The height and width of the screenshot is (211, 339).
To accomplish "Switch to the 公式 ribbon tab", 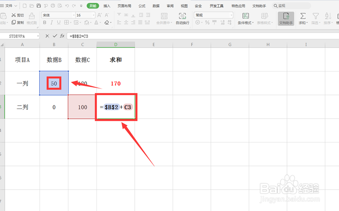I will [142, 6].
